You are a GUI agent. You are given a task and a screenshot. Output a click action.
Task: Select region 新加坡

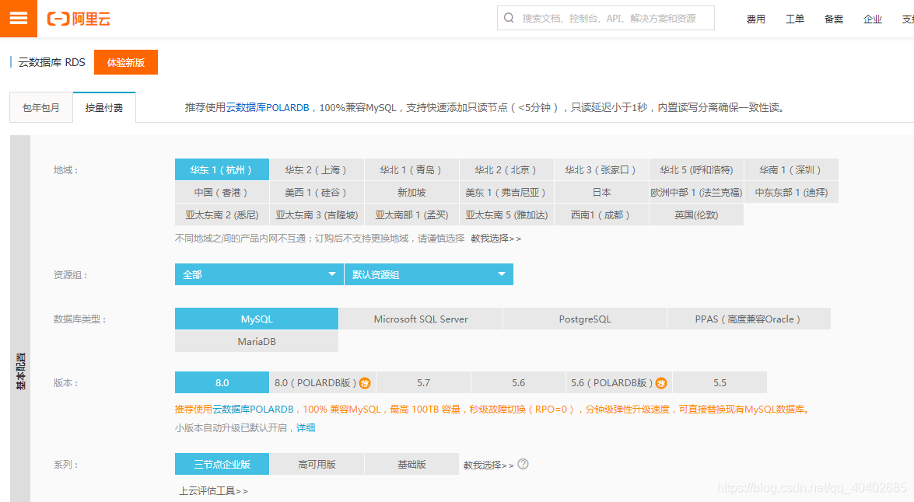411,192
